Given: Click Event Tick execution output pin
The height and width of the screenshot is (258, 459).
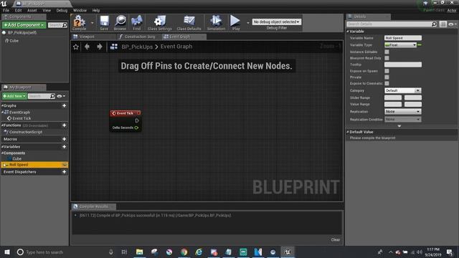Looking at the screenshot, I should coord(137,120).
